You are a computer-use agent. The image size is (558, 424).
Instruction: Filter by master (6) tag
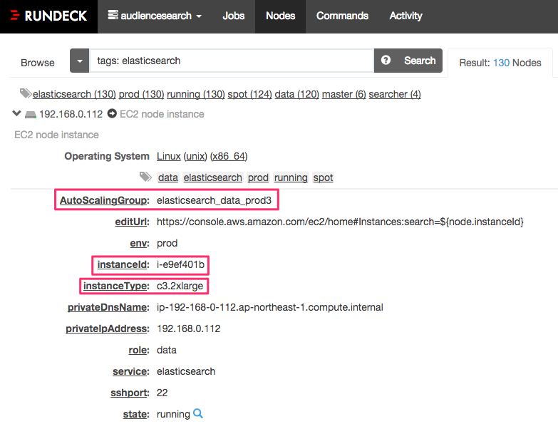tap(343, 94)
